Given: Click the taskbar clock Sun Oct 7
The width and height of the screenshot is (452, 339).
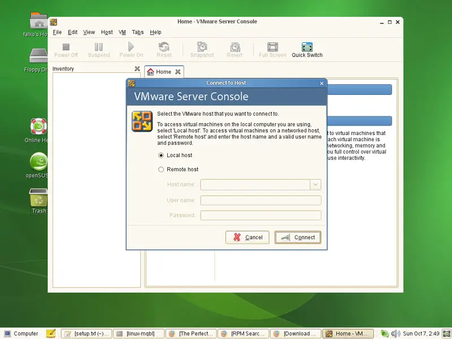Looking at the screenshot, I should (421, 333).
